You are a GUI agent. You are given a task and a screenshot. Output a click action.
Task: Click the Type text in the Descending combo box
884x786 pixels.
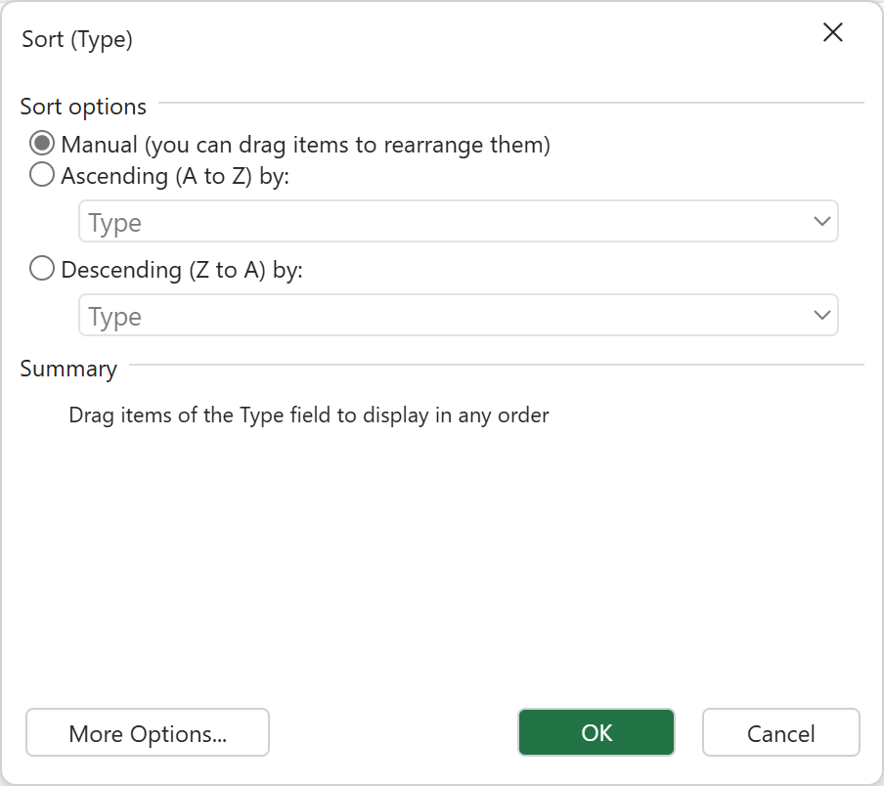pos(115,317)
